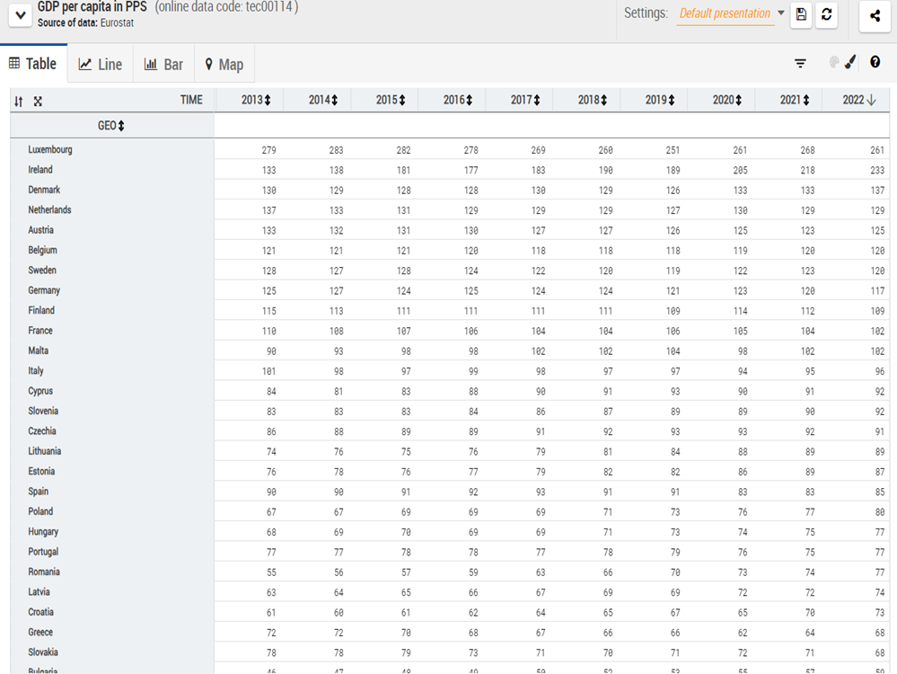
Task: Open the help question mark icon
Action: 875,63
